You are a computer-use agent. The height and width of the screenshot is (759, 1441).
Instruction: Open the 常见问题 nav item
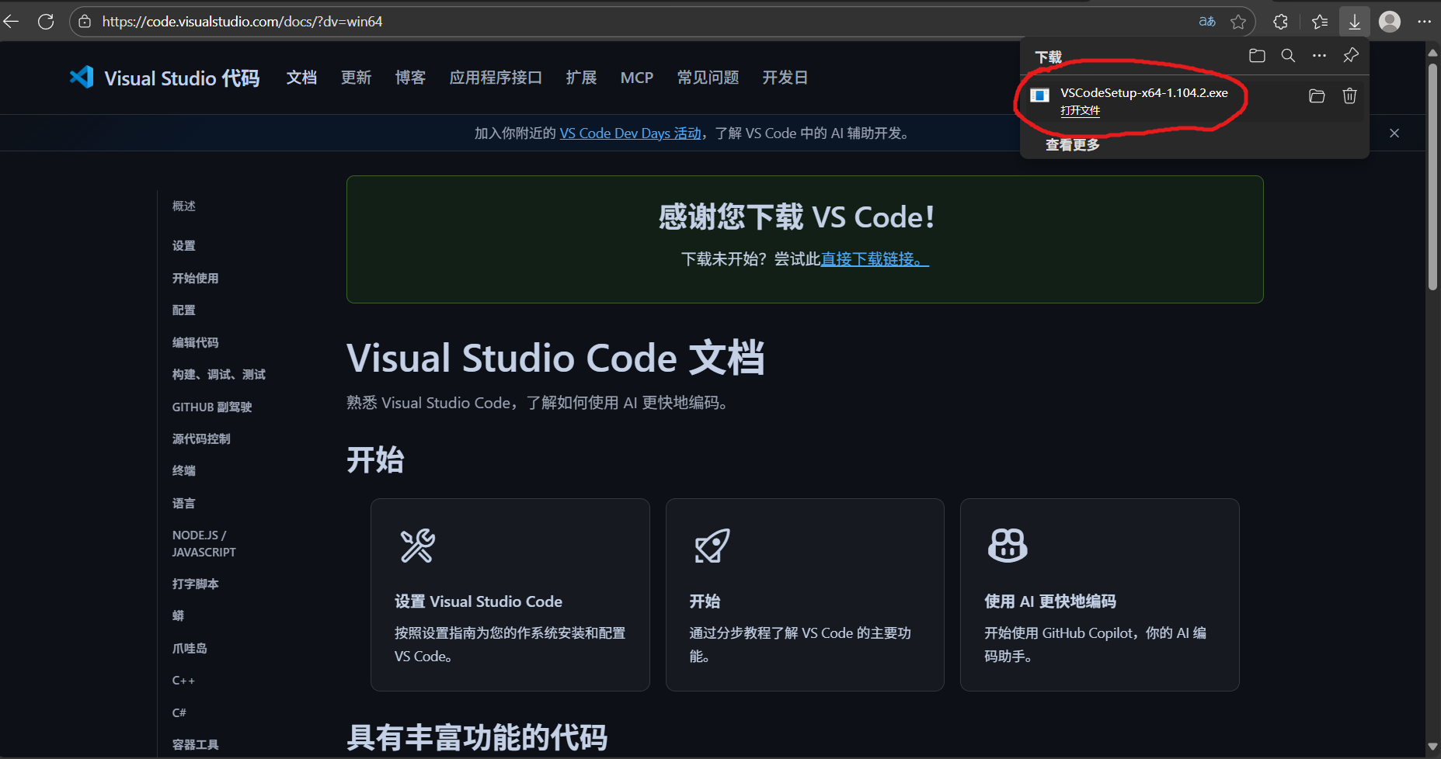click(708, 78)
